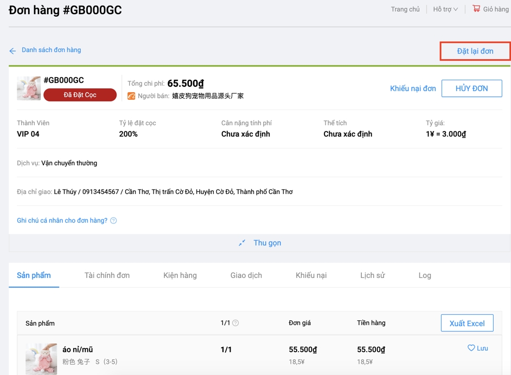This screenshot has width=511, height=375.
Task: Click the info icon beside 1/1 column header
Action: pyautogui.click(x=235, y=323)
